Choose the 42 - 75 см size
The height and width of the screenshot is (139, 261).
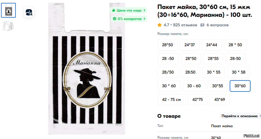tap(171, 100)
